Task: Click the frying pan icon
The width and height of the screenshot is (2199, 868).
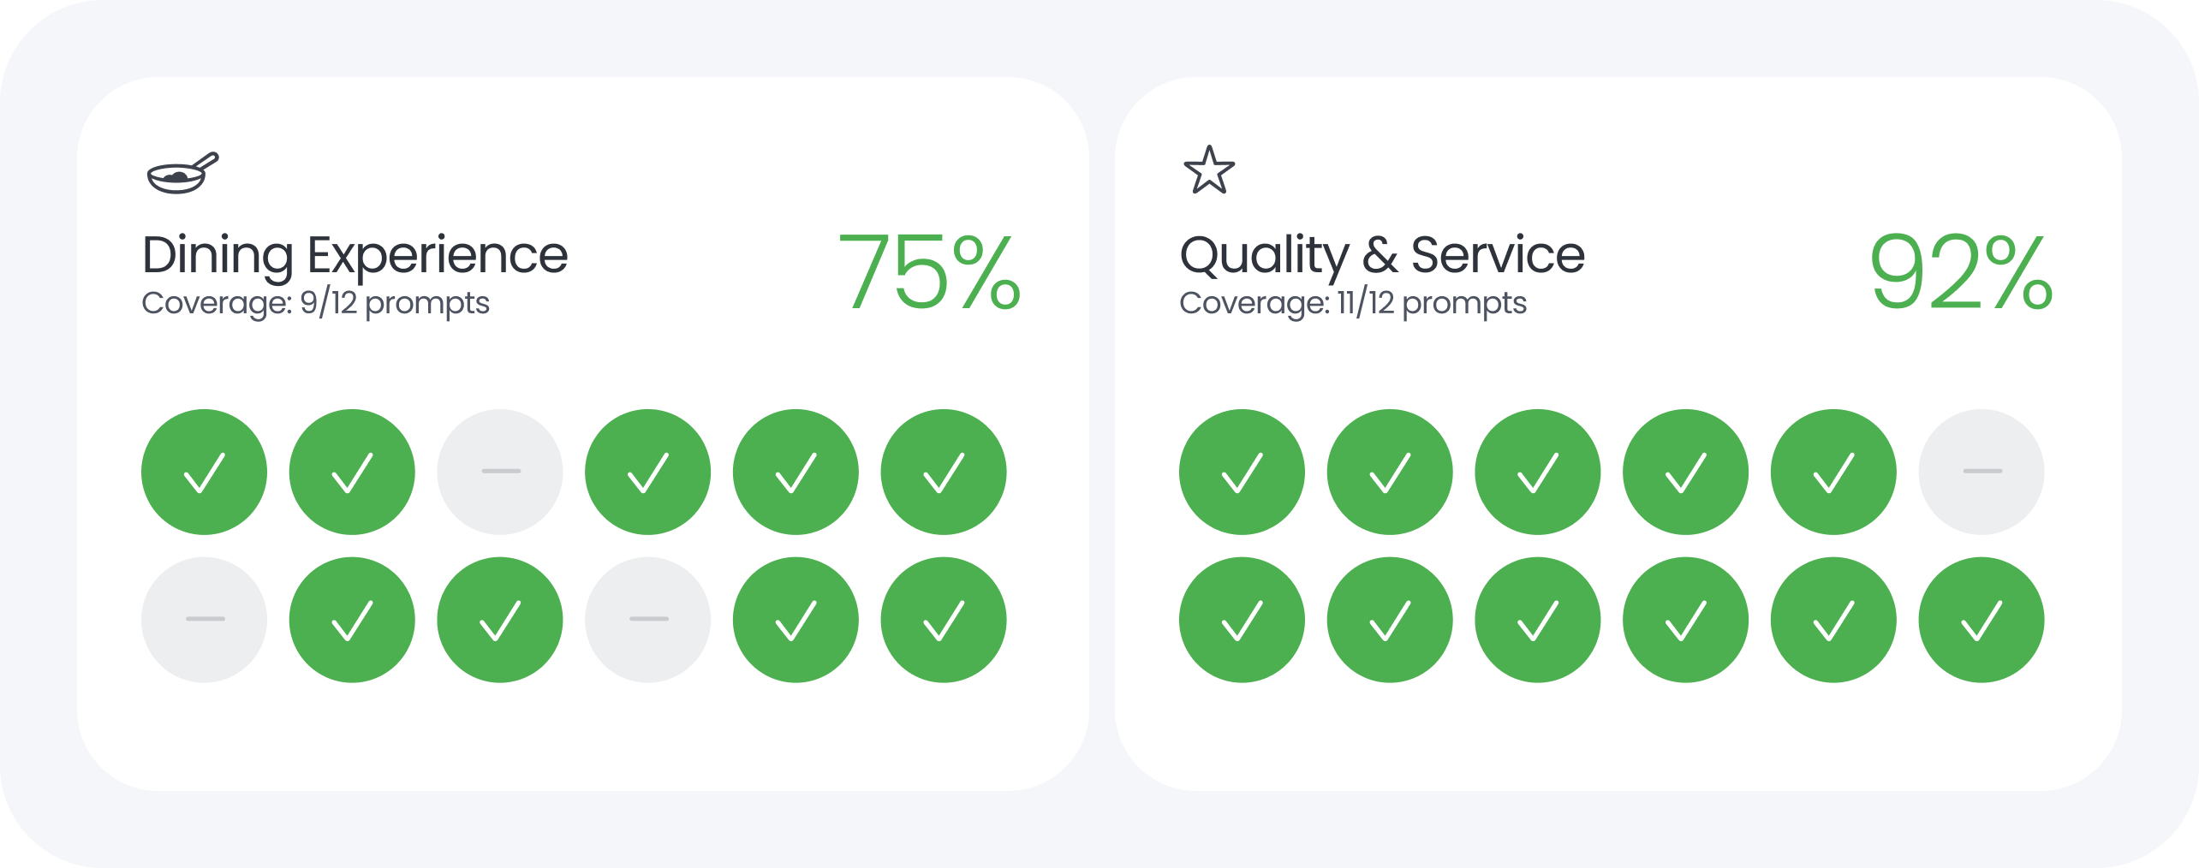Action: (182, 173)
